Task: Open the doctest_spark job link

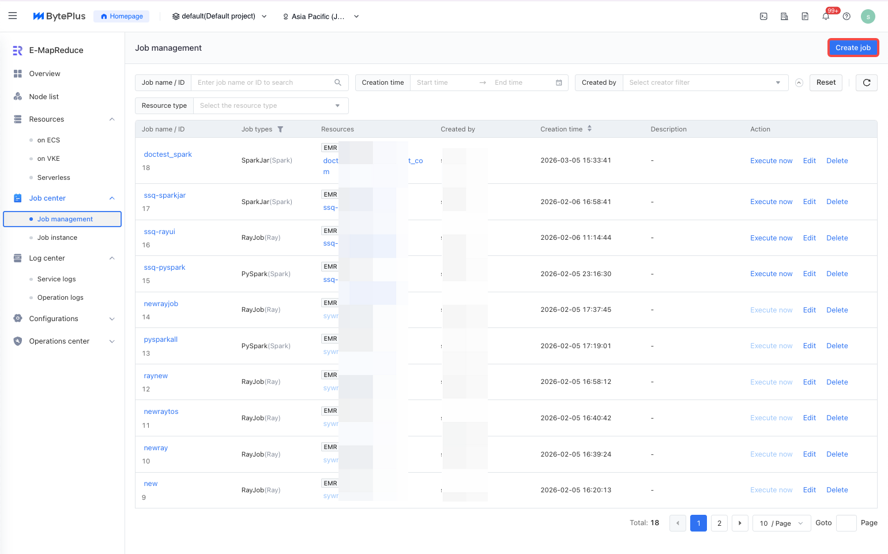Action: pyautogui.click(x=168, y=154)
